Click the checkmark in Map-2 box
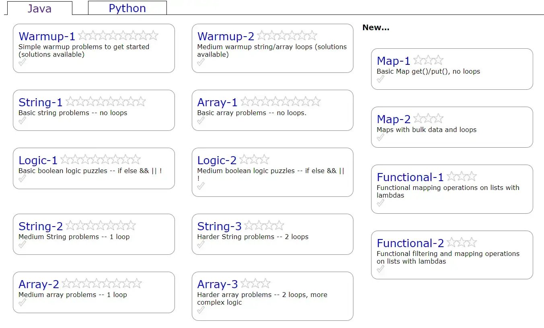Viewport: 544px width, 328px height. pos(380,137)
